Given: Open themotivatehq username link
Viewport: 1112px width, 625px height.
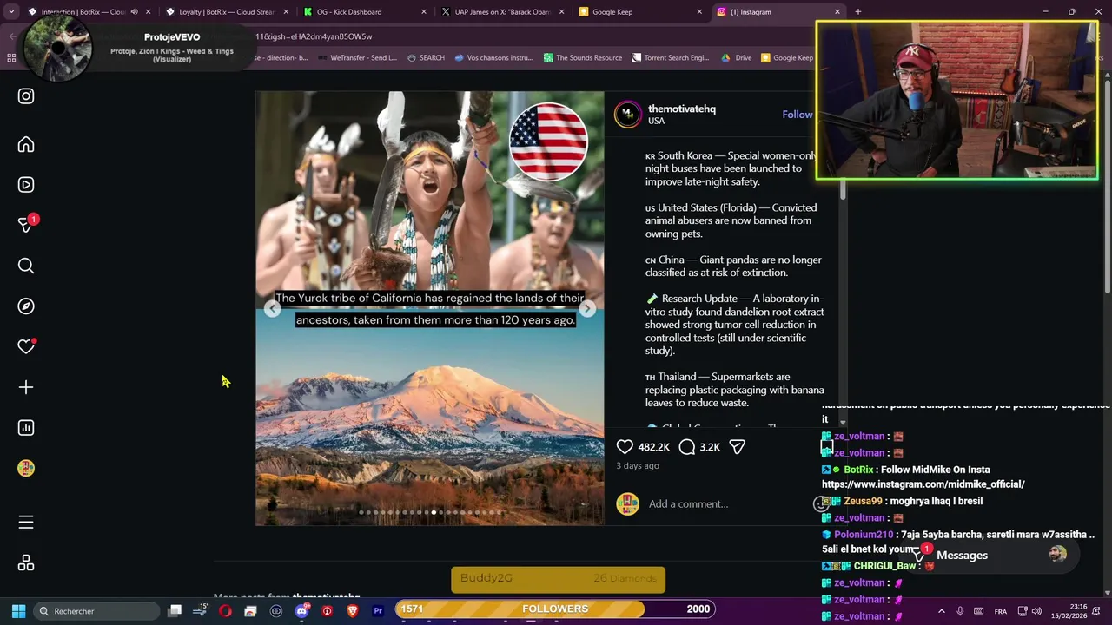Looking at the screenshot, I should 682,109.
